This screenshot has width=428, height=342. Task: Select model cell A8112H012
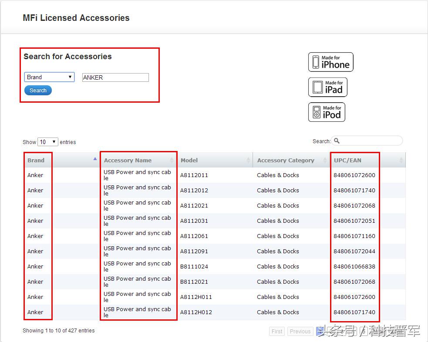tap(196, 312)
